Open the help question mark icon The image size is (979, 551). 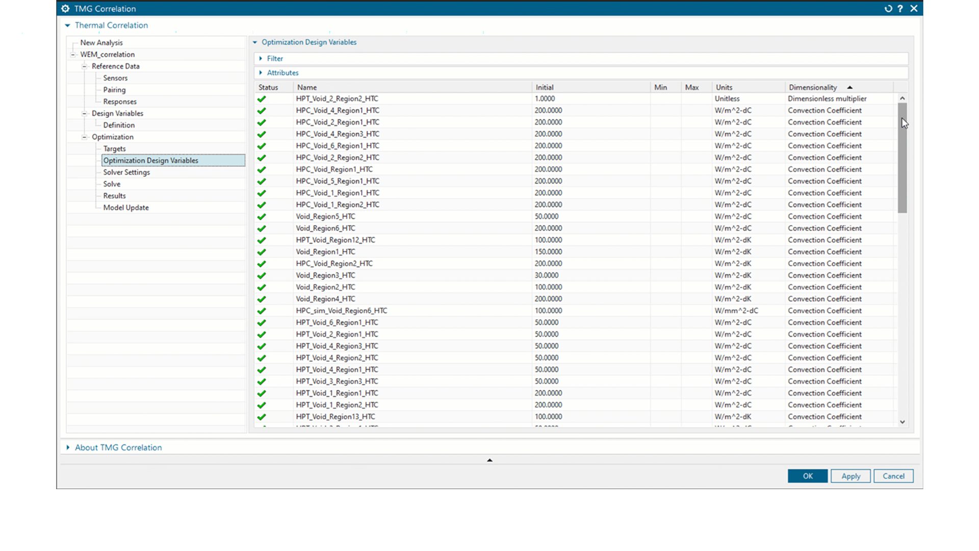click(x=900, y=9)
